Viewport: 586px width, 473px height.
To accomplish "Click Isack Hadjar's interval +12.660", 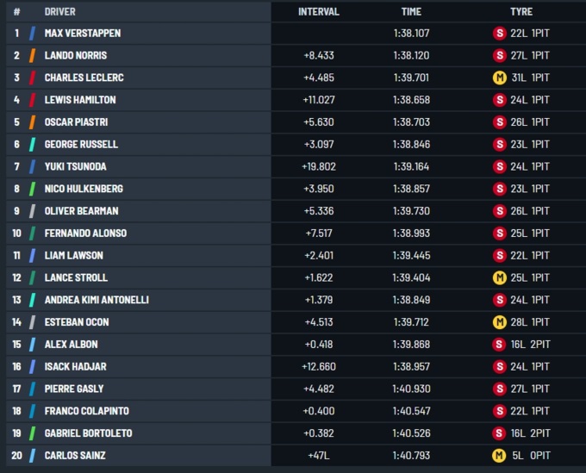I will point(319,367).
